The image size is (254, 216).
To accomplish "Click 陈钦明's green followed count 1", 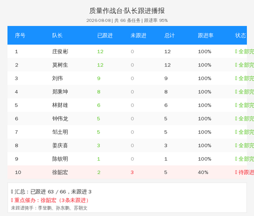I will tap(99, 159).
